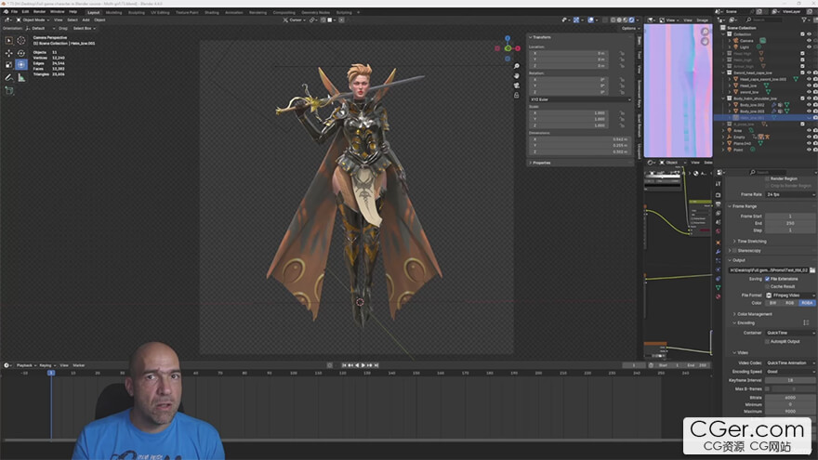Open the Tool properties tab icon

coord(718,184)
